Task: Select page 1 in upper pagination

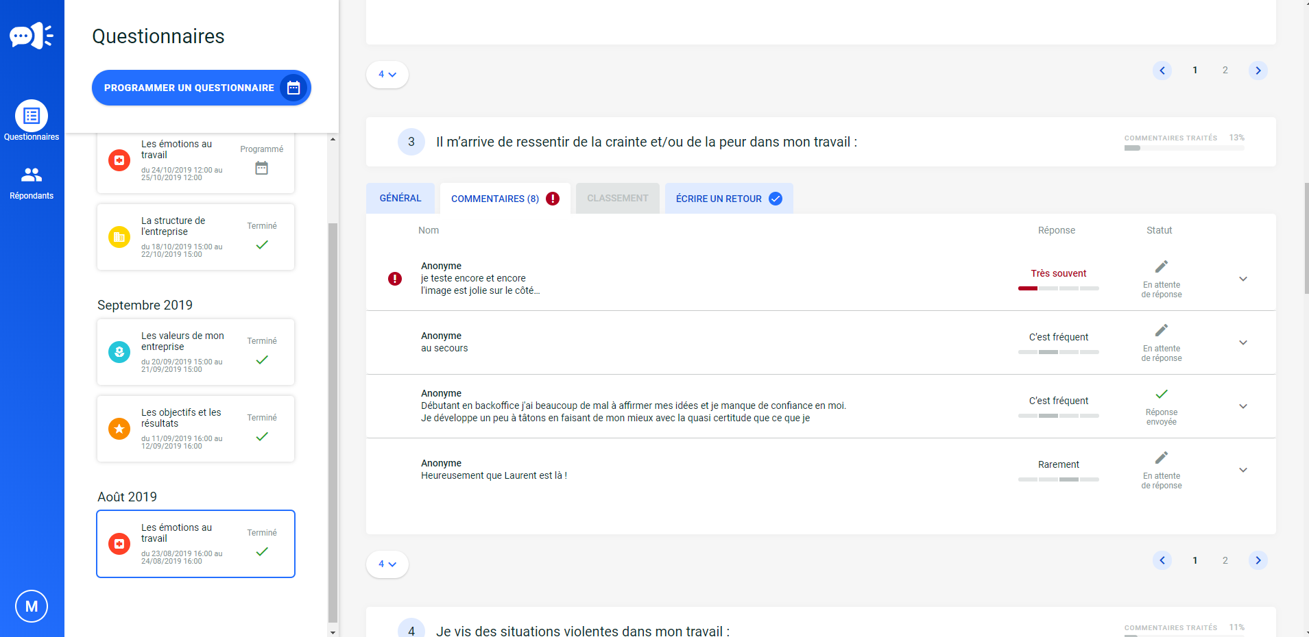Action: 1195,71
